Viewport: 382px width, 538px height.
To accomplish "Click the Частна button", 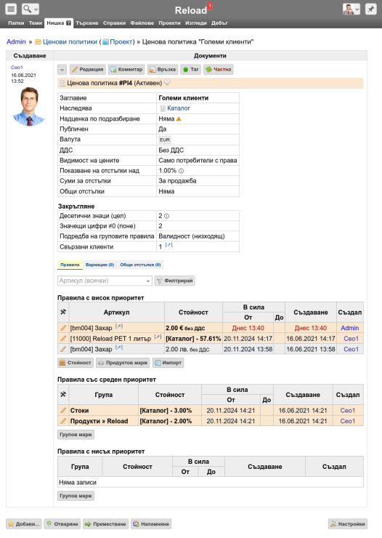I will coord(219,70).
